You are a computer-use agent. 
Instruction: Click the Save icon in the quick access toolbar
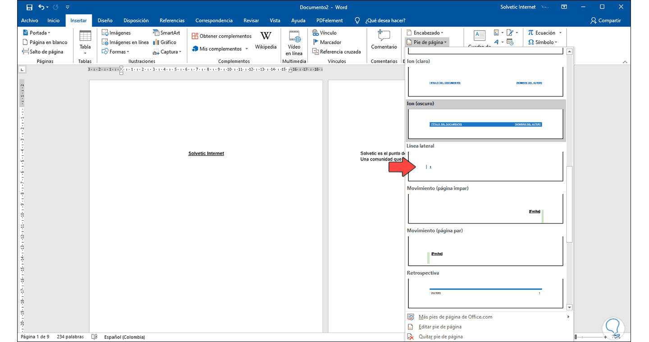[x=29, y=7]
